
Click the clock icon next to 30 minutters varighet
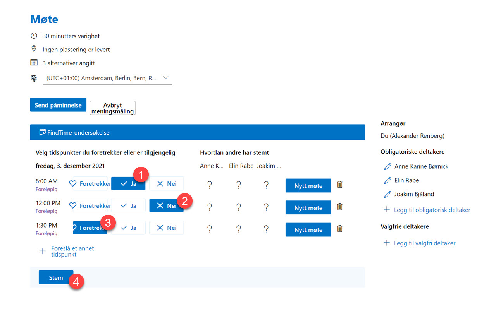click(34, 35)
